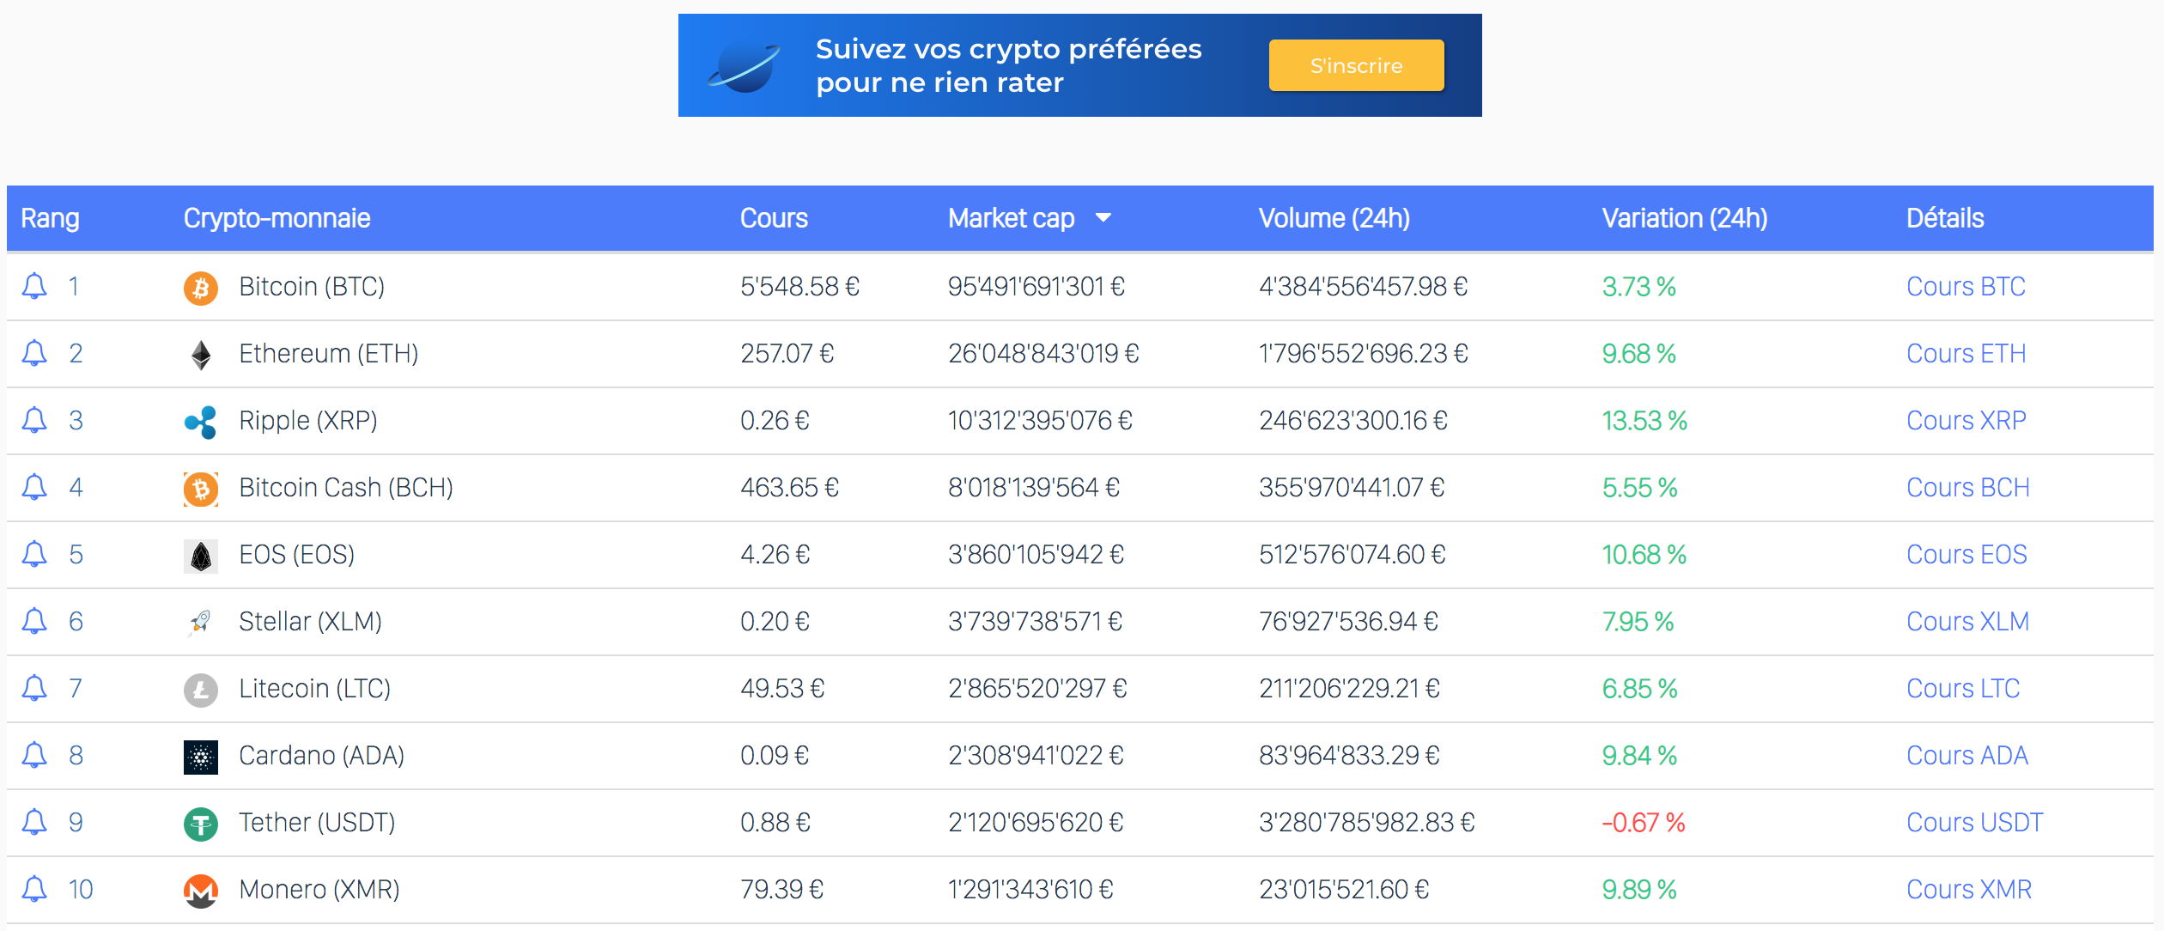The width and height of the screenshot is (2164, 931).
Task: Click the Tether (USDT) name
Action: click(317, 822)
